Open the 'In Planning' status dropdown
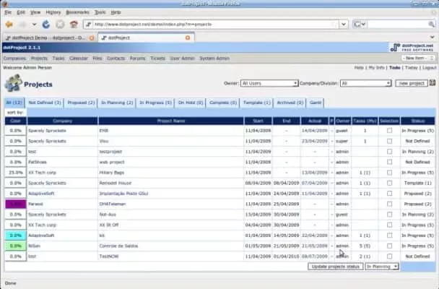This screenshot has height=289, width=439. tap(381, 267)
